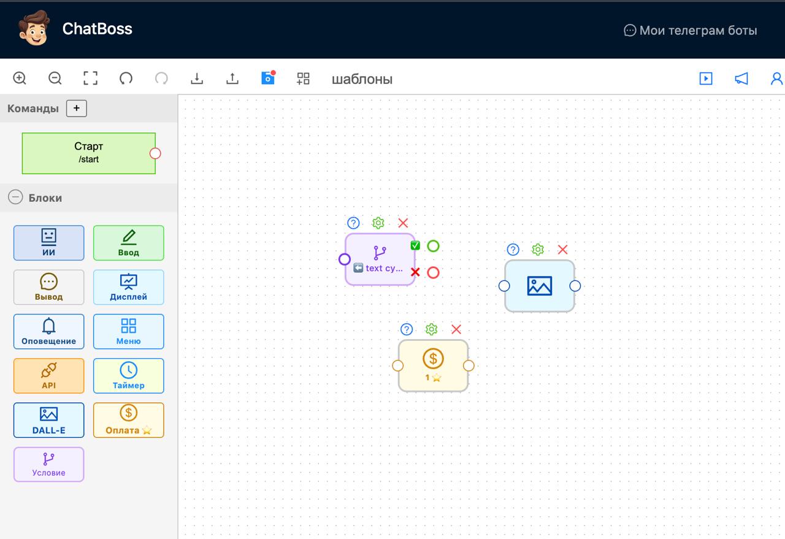
Task: Click the megaphone broadcast icon
Action: [741, 78]
